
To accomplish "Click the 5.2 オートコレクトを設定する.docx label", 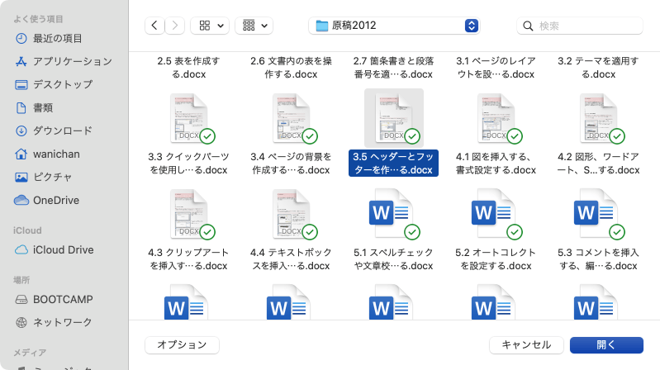I will coord(496,259).
